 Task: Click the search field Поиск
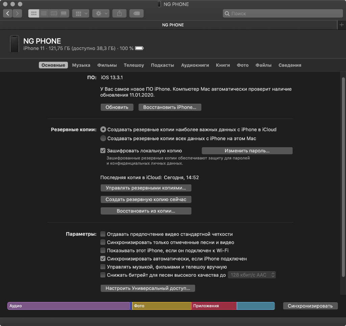pyautogui.click(x=283, y=14)
